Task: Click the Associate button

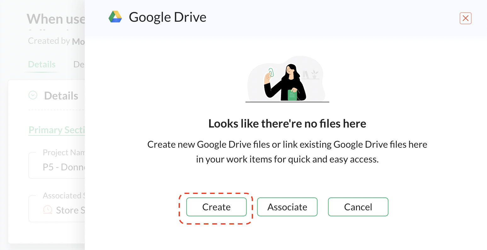Action: [x=287, y=207]
